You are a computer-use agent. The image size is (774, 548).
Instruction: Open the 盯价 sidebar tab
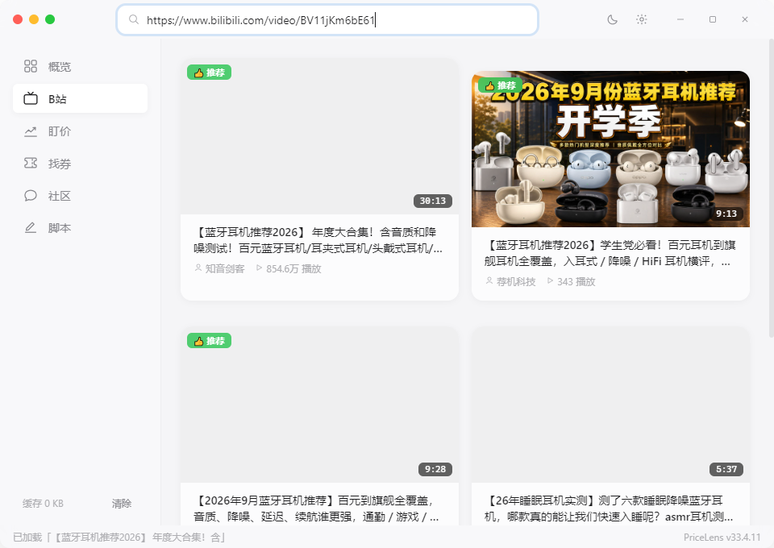pyautogui.click(x=80, y=131)
